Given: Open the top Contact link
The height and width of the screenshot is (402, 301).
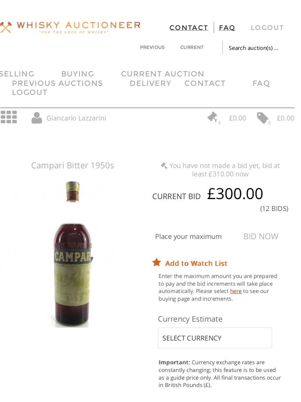Looking at the screenshot, I should [189, 28].
